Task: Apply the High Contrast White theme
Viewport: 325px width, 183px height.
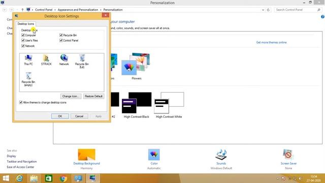Action: point(169,105)
